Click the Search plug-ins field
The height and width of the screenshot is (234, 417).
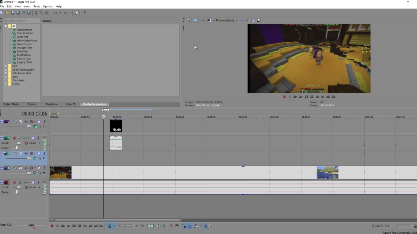click(21, 21)
